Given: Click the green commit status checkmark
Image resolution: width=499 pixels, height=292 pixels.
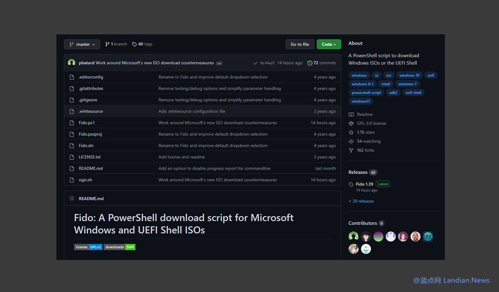Looking at the screenshot, I should point(255,63).
